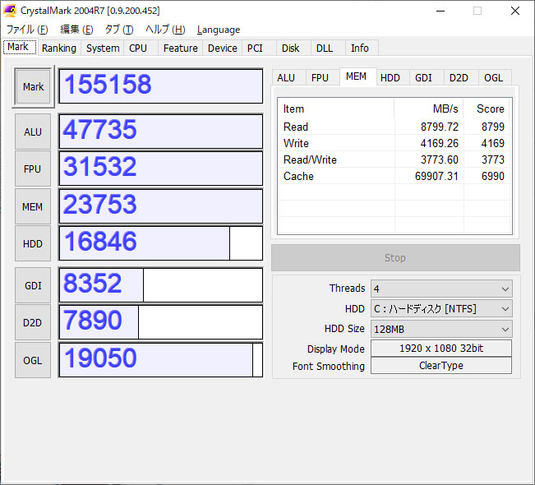Click Read/Write value 3773.60
The image size is (535, 485).
tap(440, 159)
